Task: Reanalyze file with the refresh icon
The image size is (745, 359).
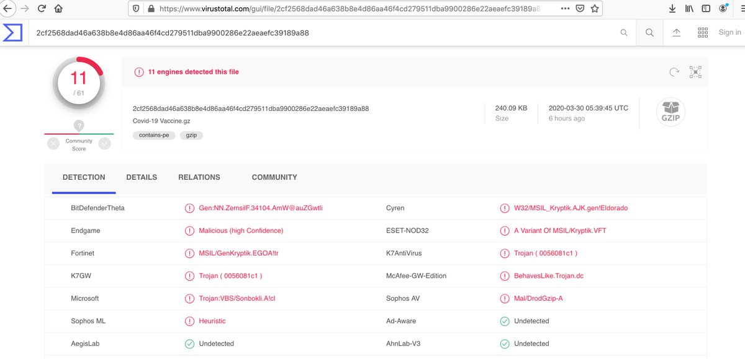Action: click(x=674, y=72)
